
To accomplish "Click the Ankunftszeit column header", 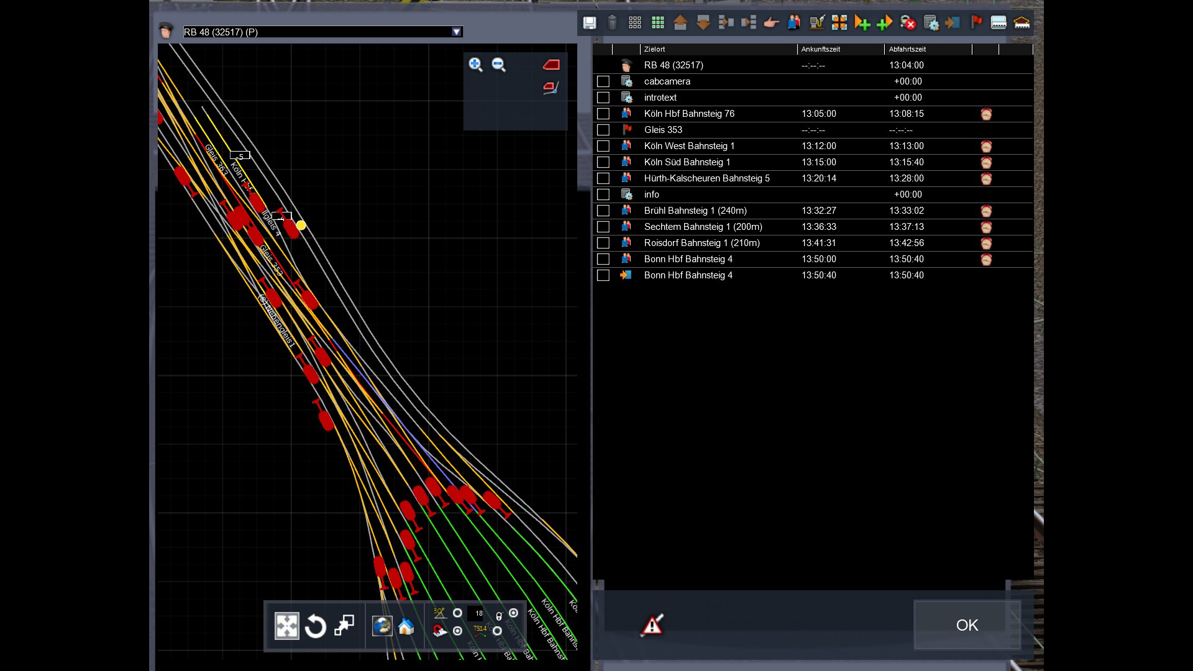I will (x=841, y=49).
